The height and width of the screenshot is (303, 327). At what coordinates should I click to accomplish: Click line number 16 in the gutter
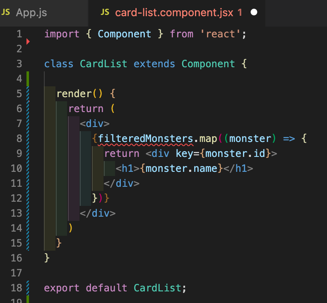click(x=17, y=258)
